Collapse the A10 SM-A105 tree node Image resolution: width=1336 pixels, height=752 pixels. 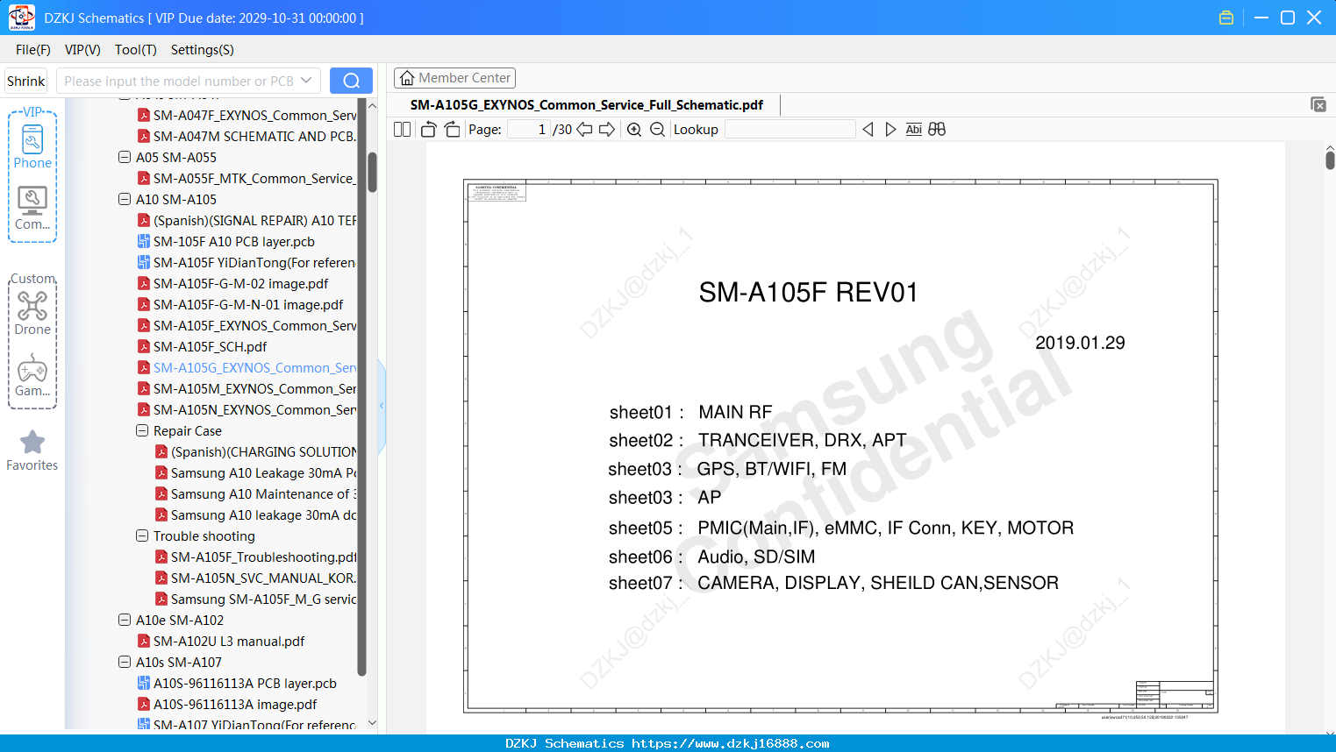click(x=125, y=199)
